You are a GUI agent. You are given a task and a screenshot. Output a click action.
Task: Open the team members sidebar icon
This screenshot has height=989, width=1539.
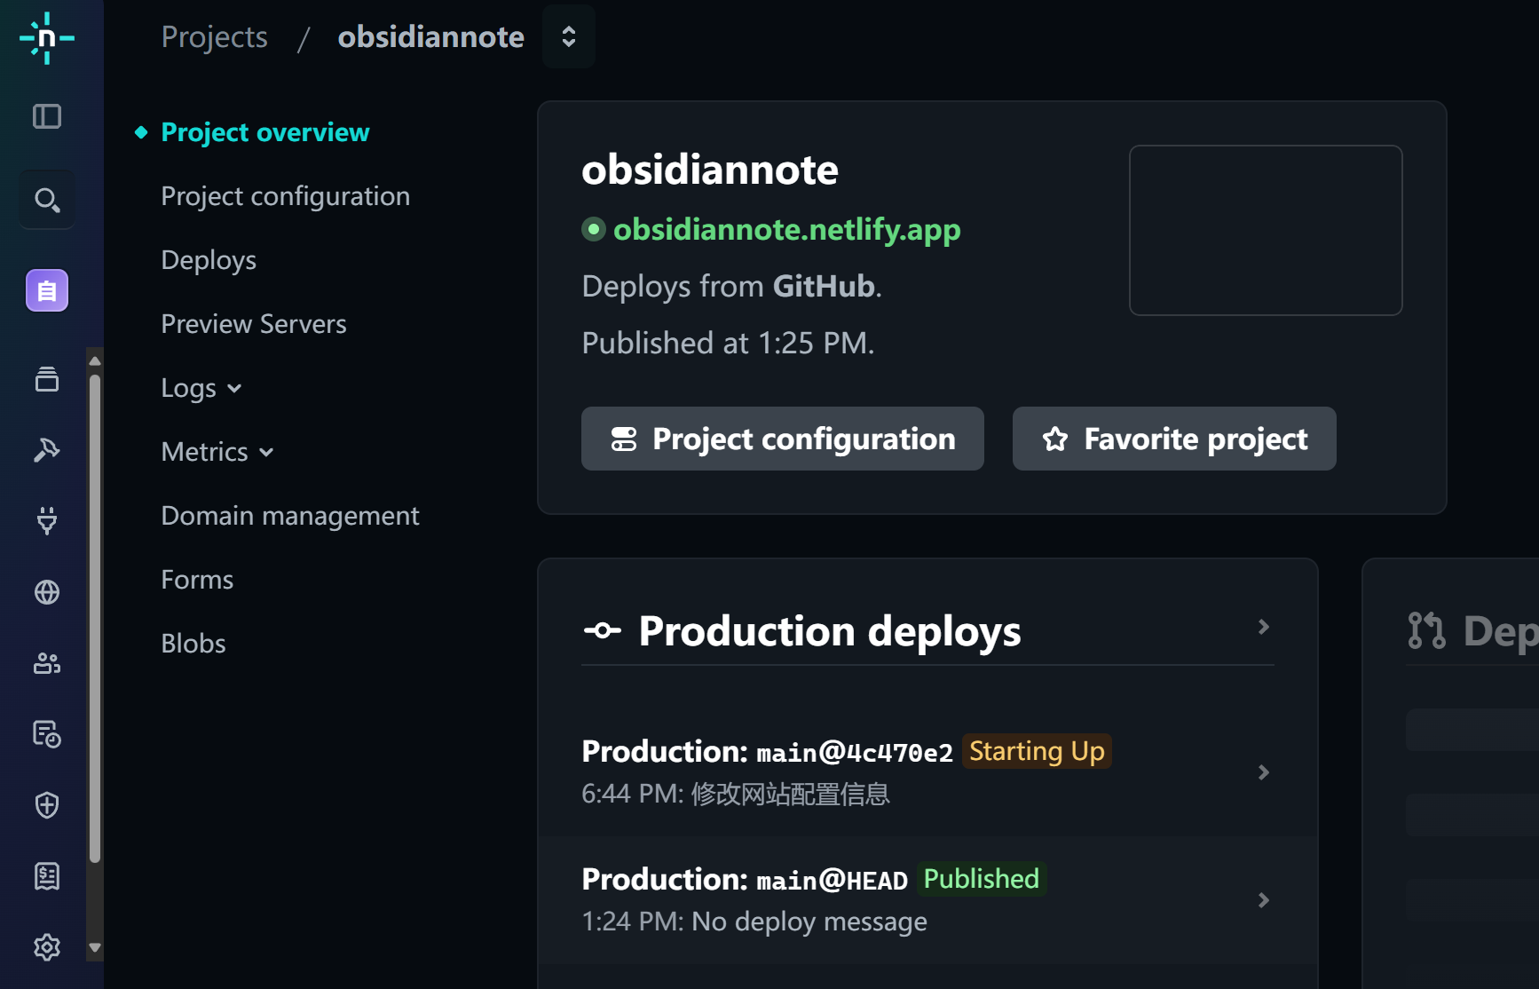point(47,663)
